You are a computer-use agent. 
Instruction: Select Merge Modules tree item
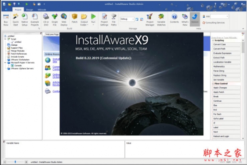(17, 51)
